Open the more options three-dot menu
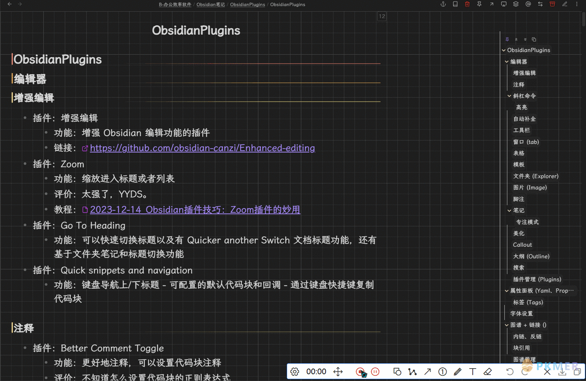The width and height of the screenshot is (586, 381). [577, 4]
